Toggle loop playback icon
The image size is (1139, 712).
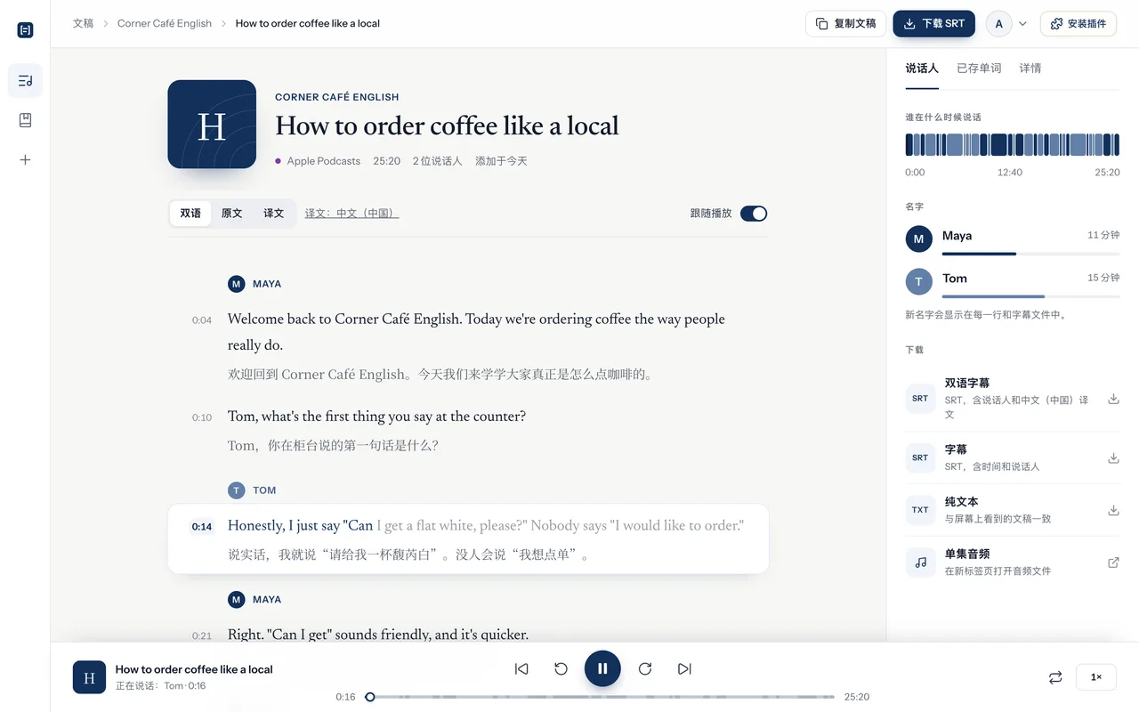point(1055,677)
